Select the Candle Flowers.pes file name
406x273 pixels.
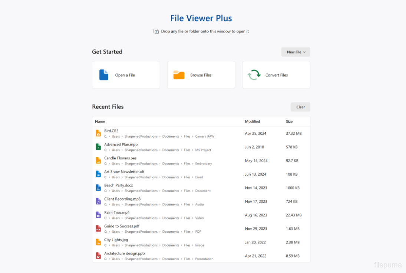pyautogui.click(x=120, y=158)
